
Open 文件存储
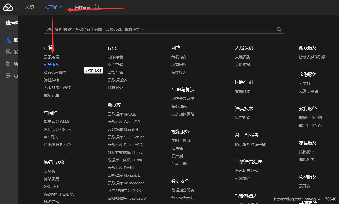(x=115, y=65)
